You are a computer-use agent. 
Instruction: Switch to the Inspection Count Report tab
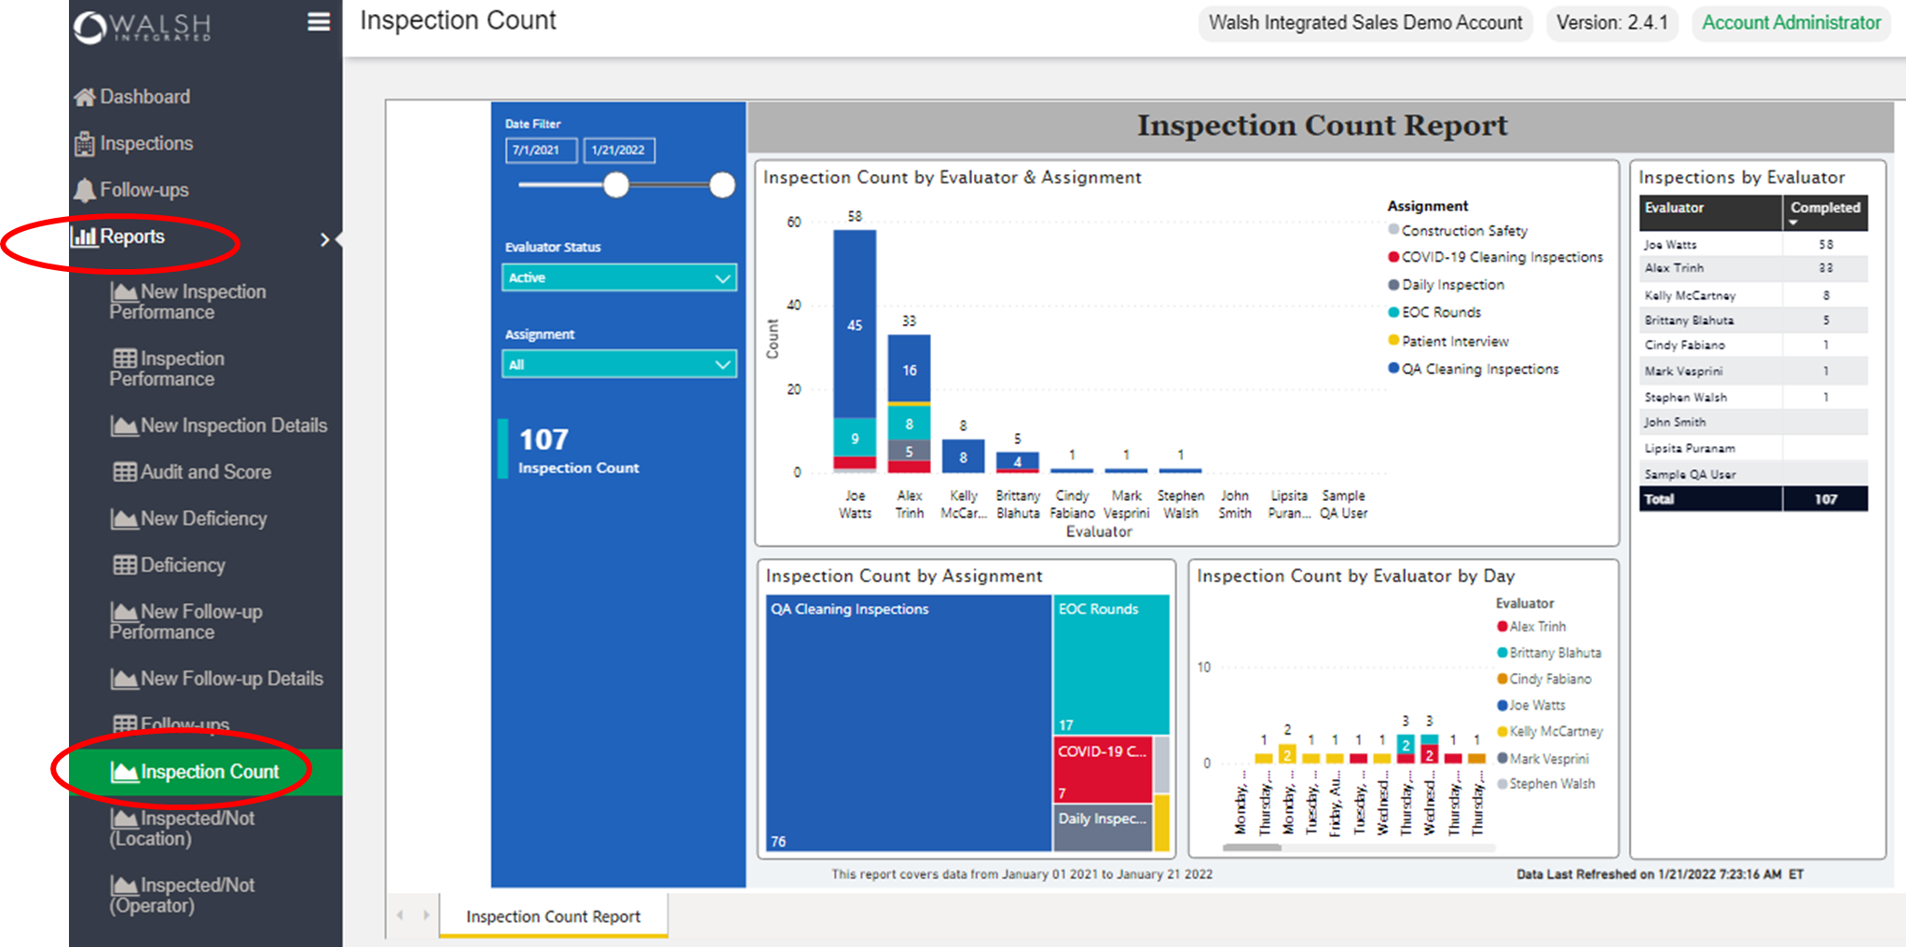(553, 916)
